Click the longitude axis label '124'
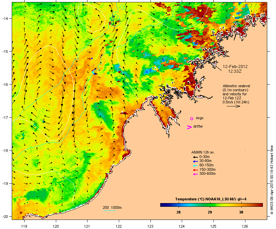 182,226
